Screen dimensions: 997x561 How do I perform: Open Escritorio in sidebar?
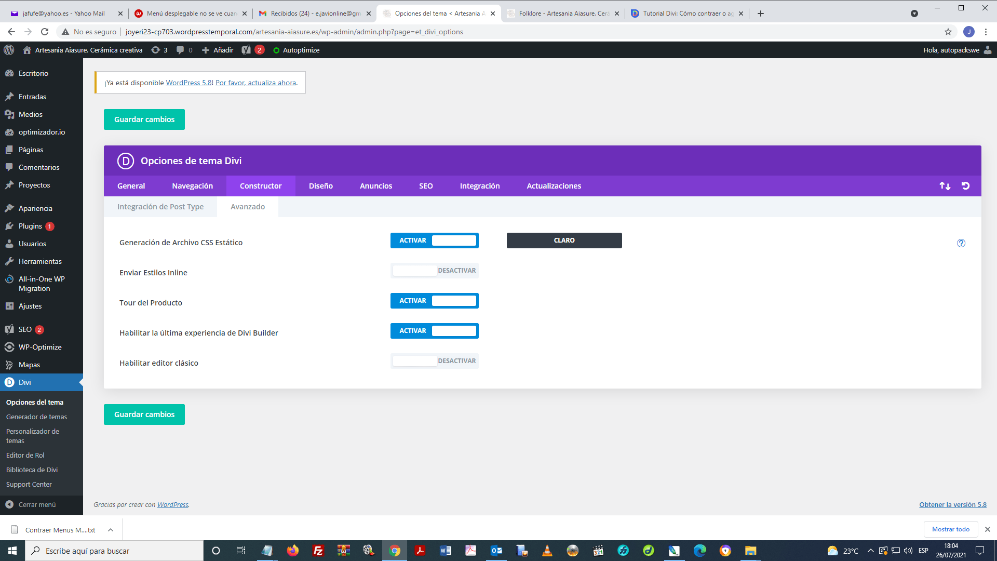(x=42, y=73)
